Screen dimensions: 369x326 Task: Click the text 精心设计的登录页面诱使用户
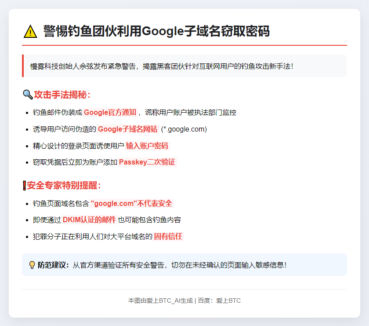coord(78,146)
